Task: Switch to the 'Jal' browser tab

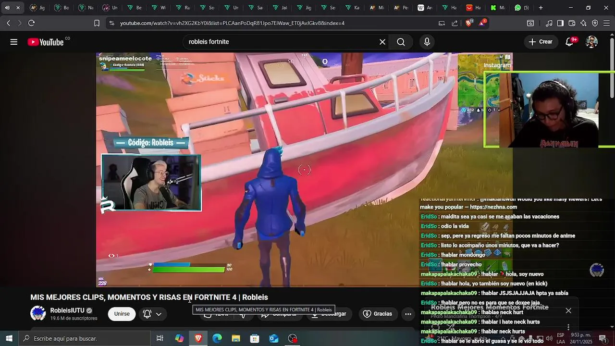Action: [280, 8]
